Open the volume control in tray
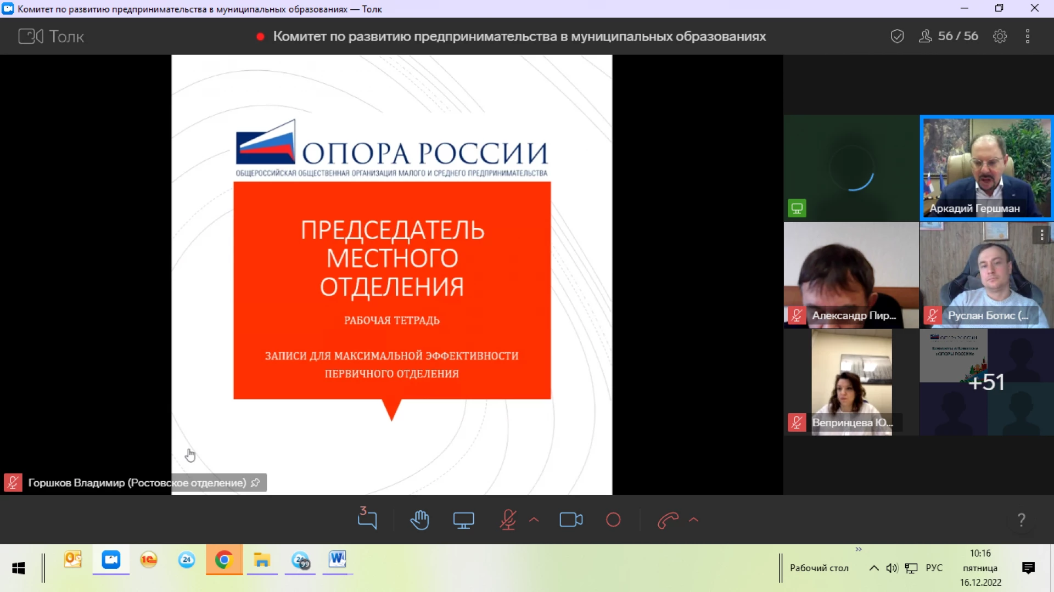Screen dimensions: 1054x592 point(892,568)
